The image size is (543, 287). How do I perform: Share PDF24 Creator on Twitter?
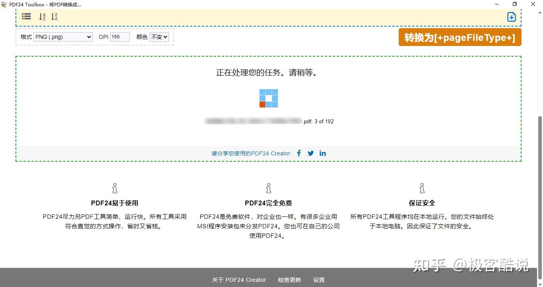tap(310, 153)
